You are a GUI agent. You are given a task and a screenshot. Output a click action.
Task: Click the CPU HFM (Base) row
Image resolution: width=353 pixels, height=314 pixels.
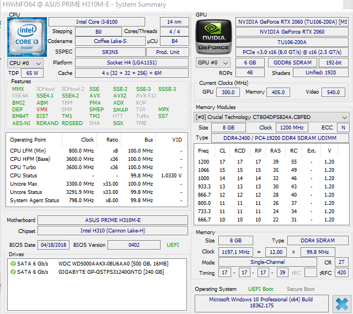[x=97, y=159]
